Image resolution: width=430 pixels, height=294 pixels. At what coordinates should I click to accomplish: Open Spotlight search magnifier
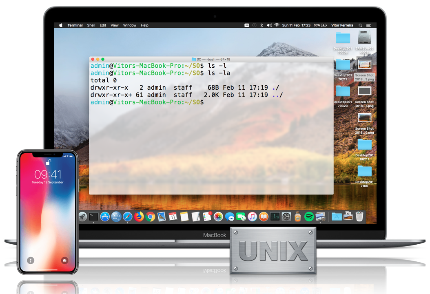tap(360, 25)
